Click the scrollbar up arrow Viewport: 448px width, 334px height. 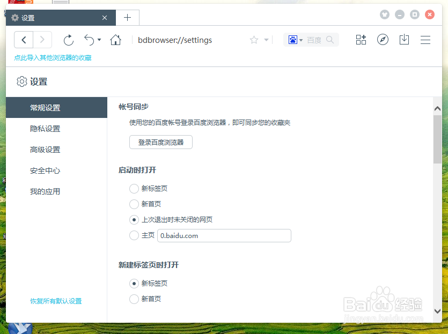click(x=437, y=108)
